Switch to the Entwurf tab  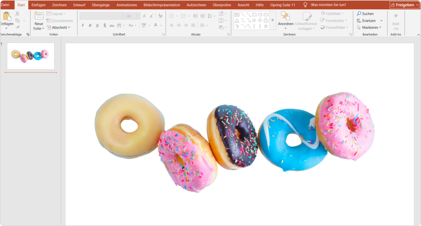79,5
